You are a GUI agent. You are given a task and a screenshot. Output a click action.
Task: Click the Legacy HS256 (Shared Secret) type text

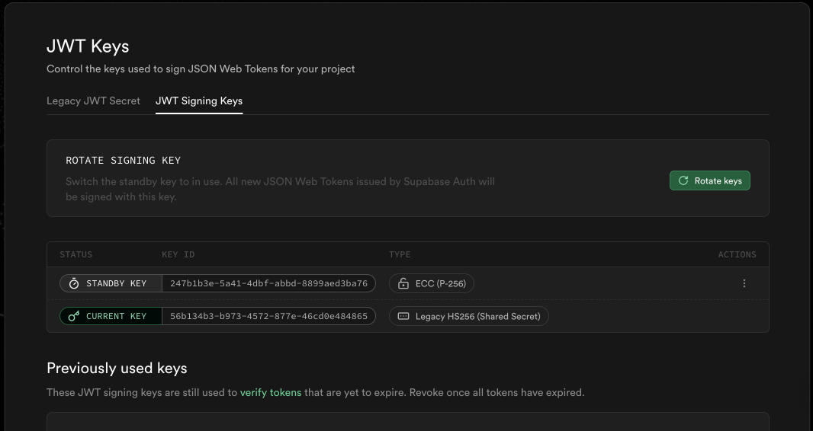[x=477, y=316]
